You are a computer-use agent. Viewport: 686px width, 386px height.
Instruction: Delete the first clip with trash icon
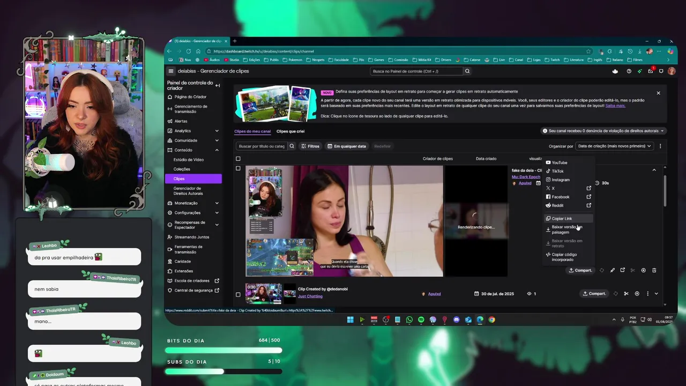click(654, 270)
